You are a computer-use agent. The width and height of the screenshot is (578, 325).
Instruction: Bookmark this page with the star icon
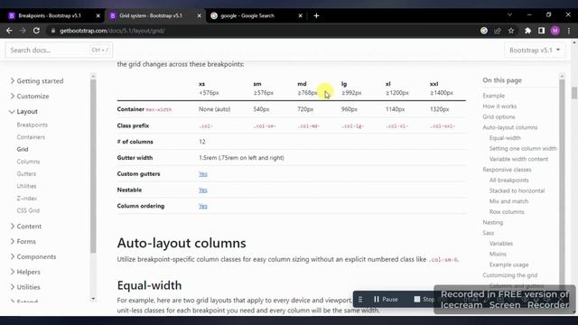pyautogui.click(x=511, y=31)
